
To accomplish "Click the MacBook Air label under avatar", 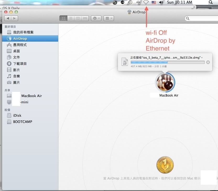I will coord(169,95).
